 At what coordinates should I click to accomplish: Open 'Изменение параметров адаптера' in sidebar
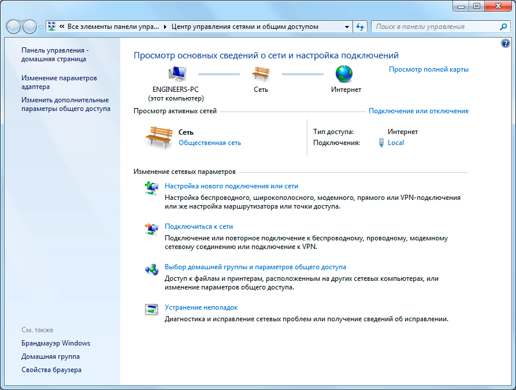tap(59, 82)
